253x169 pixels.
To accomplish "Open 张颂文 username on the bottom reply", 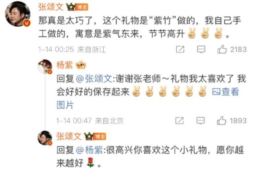I will (69, 136).
